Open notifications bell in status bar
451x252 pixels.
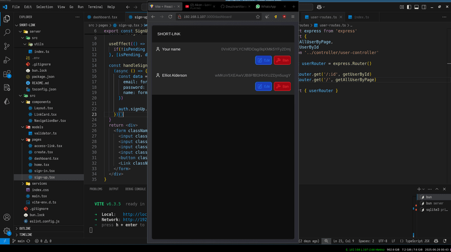(x=444, y=241)
